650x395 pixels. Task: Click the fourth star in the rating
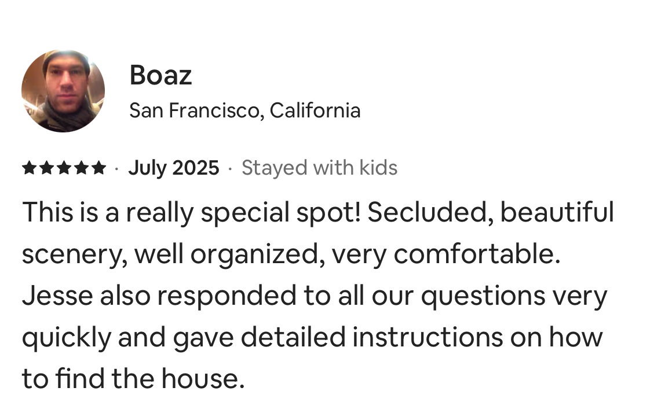(81, 168)
